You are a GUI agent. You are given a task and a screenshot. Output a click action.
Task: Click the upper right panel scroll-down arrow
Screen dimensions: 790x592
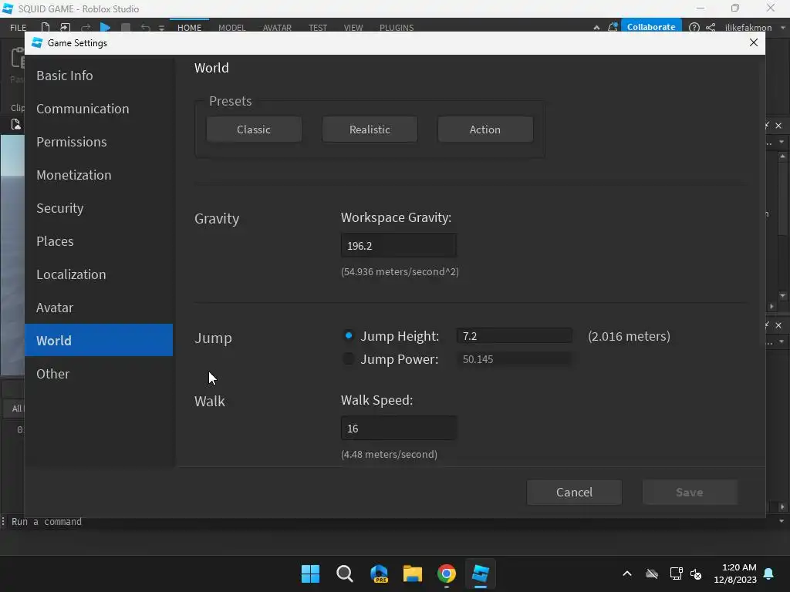[x=782, y=296]
